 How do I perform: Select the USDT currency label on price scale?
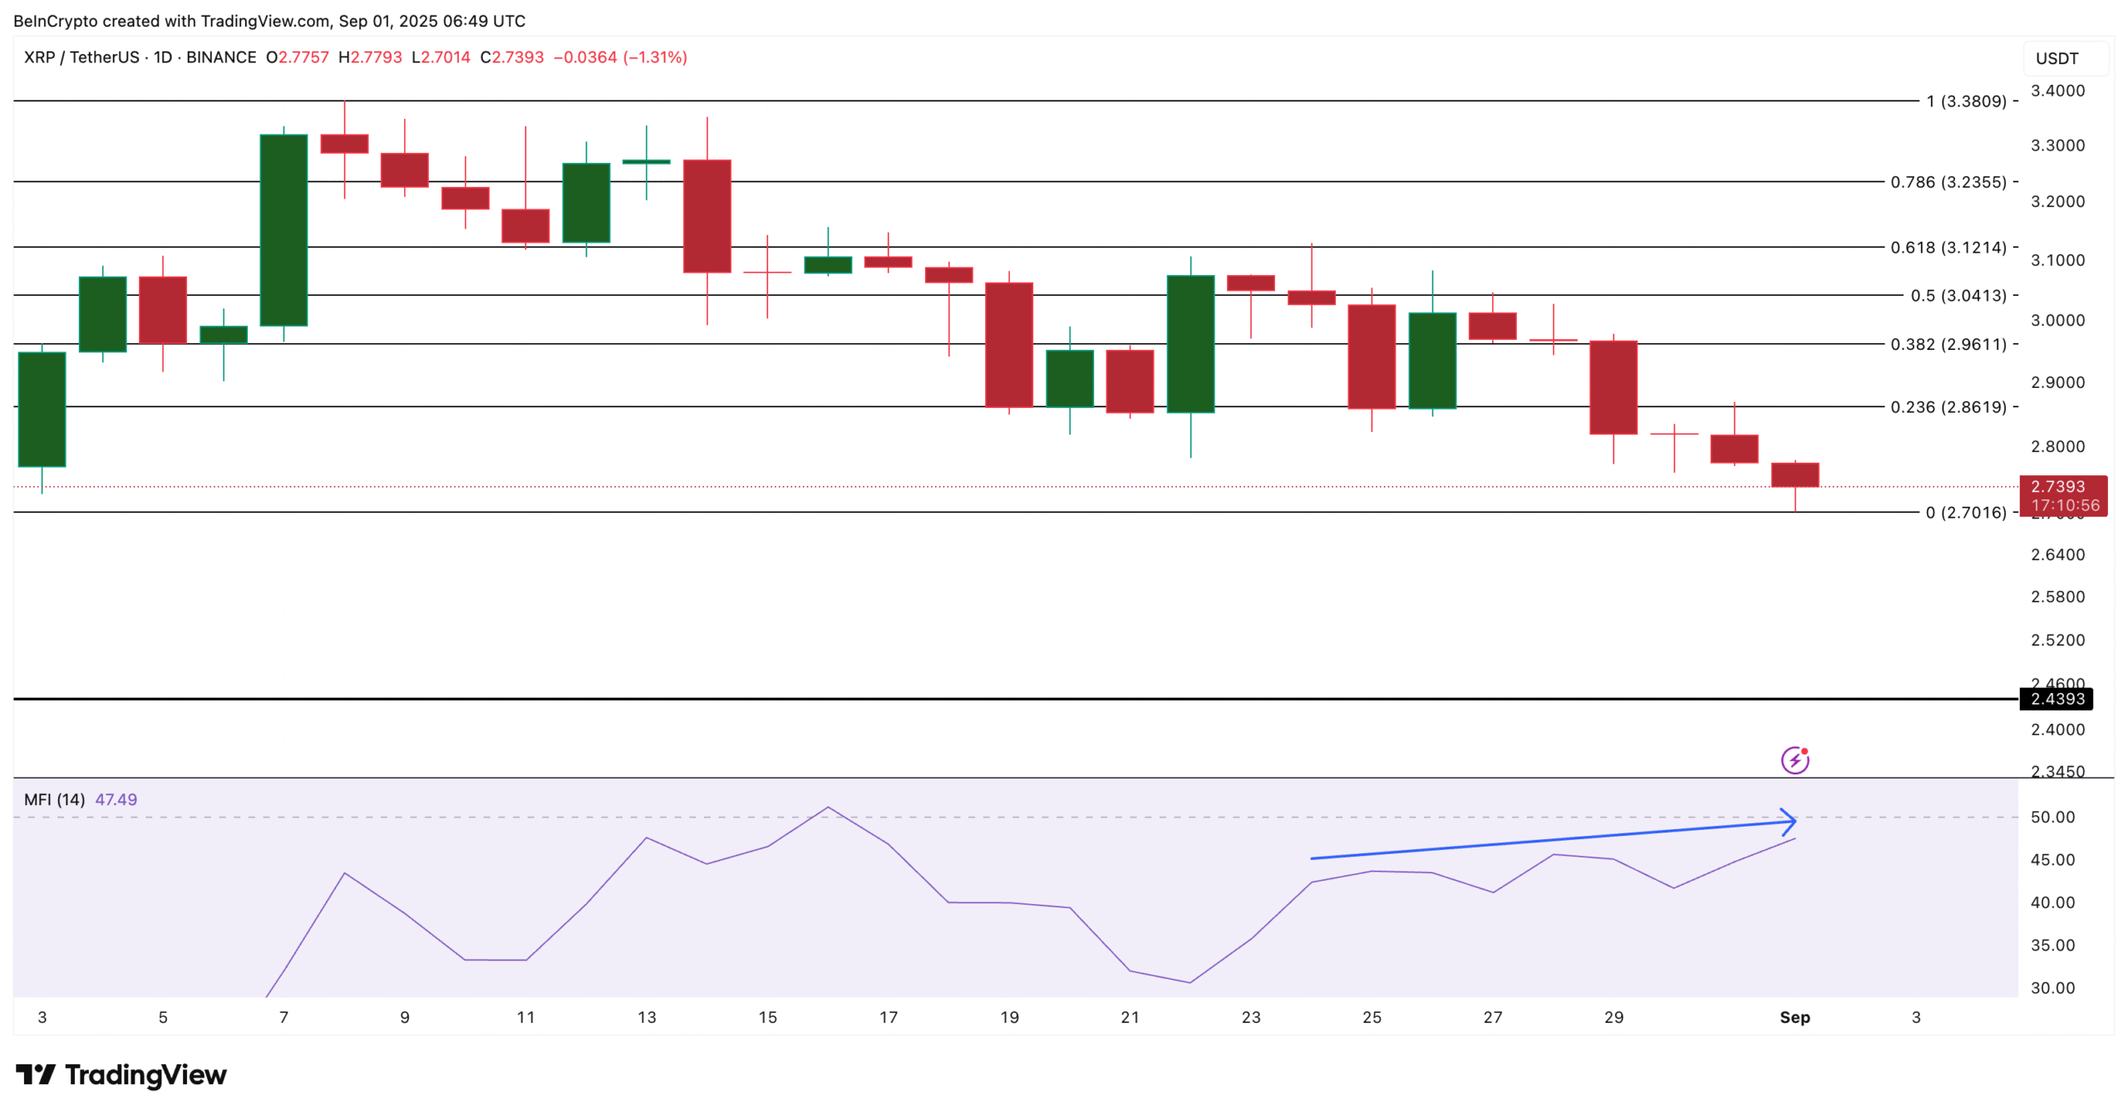(x=2057, y=58)
